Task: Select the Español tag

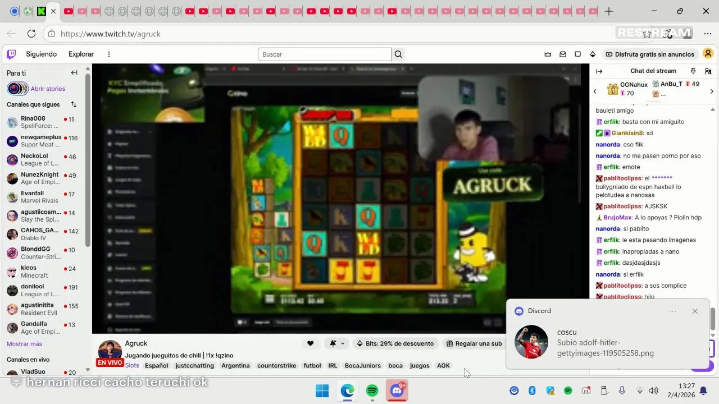Action: pyautogui.click(x=157, y=366)
